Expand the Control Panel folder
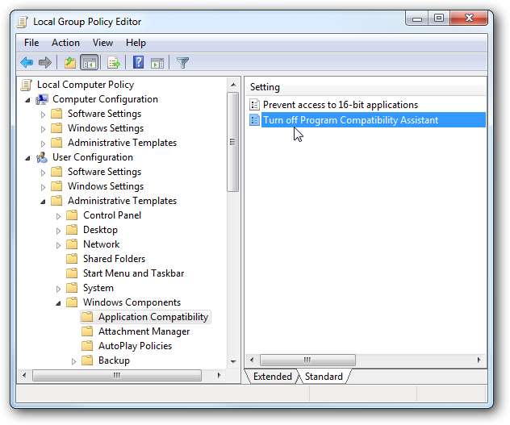The width and height of the screenshot is (510, 425). (58, 215)
